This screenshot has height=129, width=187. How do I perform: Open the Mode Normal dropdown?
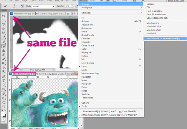(x=44, y=6)
